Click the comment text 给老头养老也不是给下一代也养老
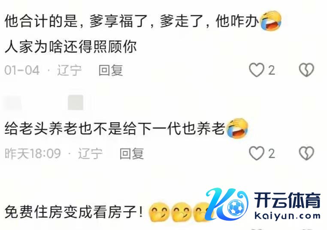Image resolution: width=327 pixels, height=230 pixels. pos(115,128)
